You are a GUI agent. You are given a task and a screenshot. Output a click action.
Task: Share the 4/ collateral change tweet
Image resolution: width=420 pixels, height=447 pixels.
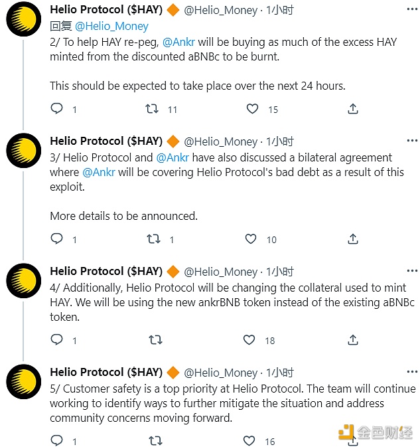[353, 339]
